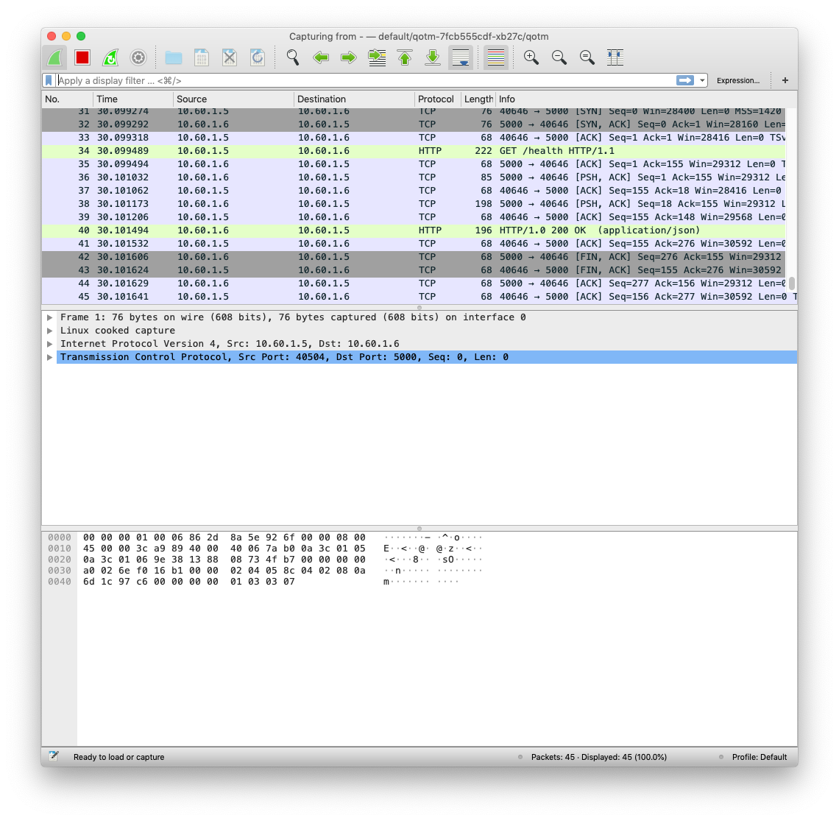Sort packets by Length column header

(x=478, y=99)
